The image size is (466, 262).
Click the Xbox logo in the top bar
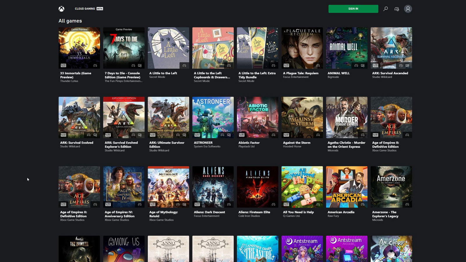coord(61,8)
